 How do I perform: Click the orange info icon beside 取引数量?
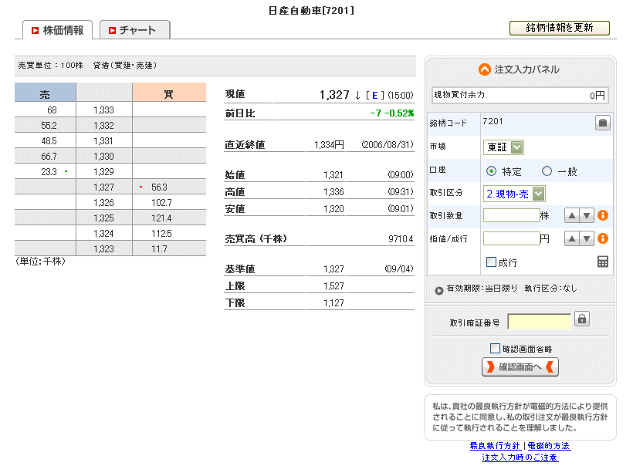click(603, 215)
